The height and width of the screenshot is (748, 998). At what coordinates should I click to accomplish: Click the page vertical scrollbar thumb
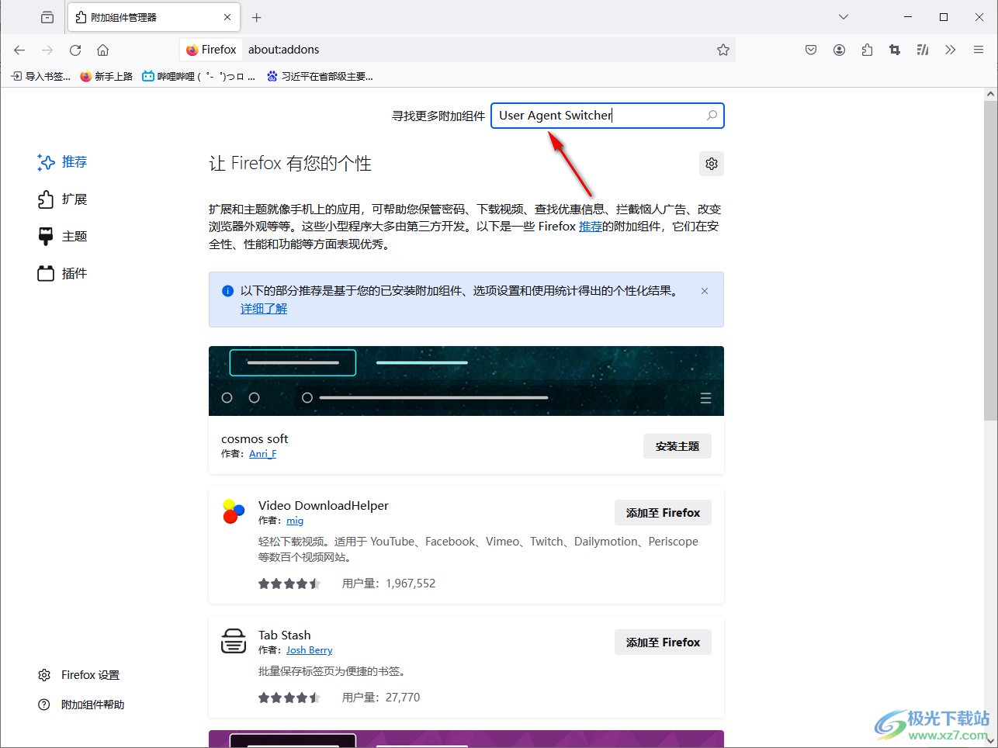(x=990, y=260)
